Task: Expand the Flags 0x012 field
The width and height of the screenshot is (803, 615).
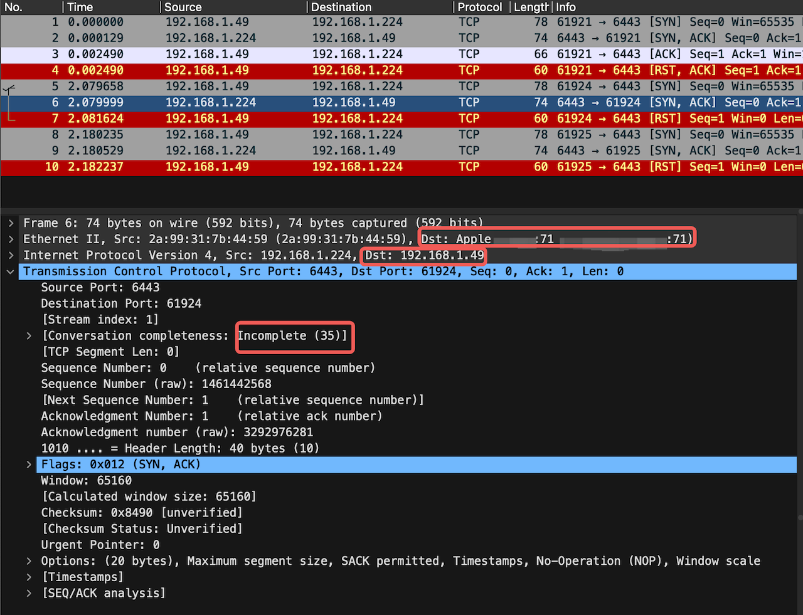Action: [29, 465]
